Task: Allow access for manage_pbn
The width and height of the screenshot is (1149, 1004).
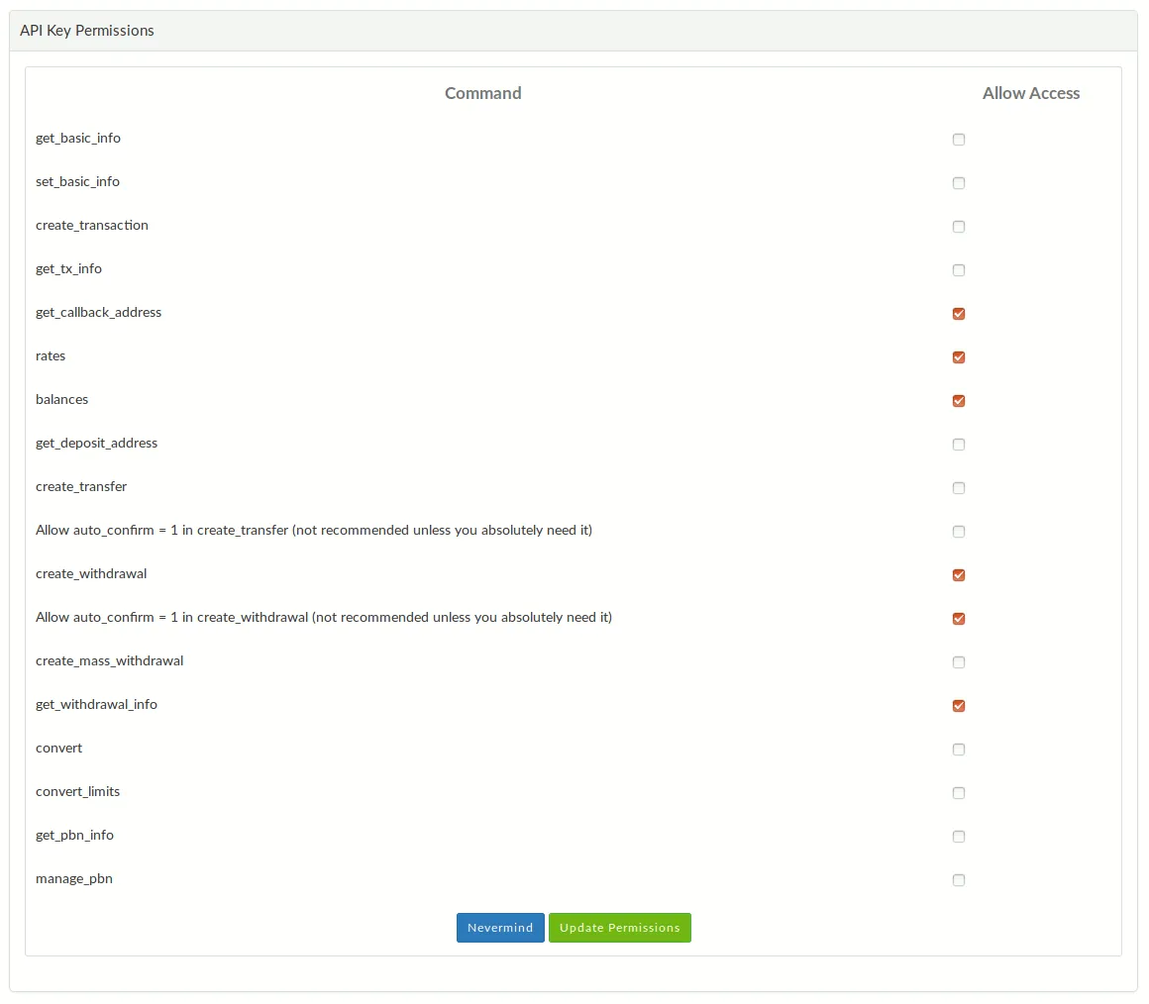Action: pos(959,880)
